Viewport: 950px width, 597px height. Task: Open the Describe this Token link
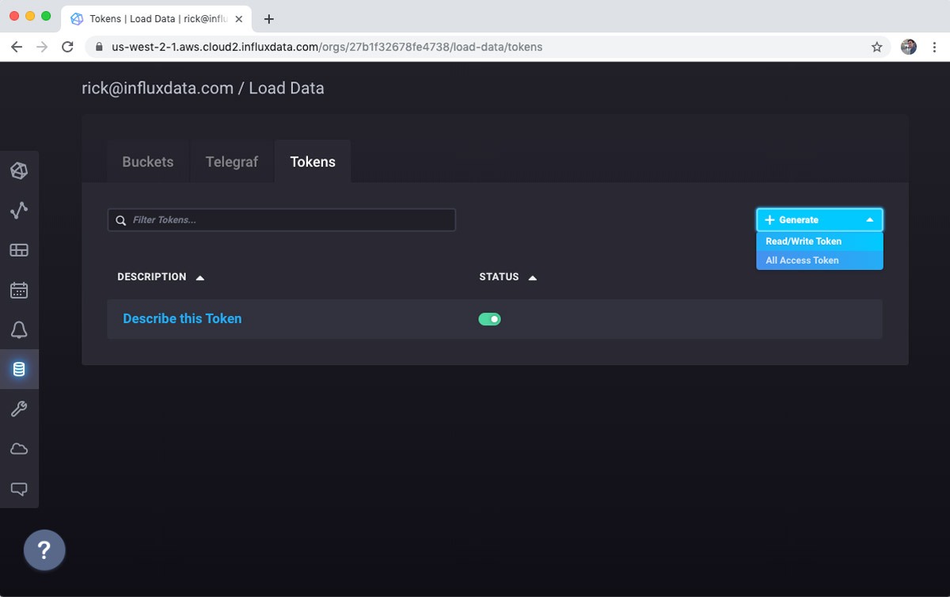point(182,318)
